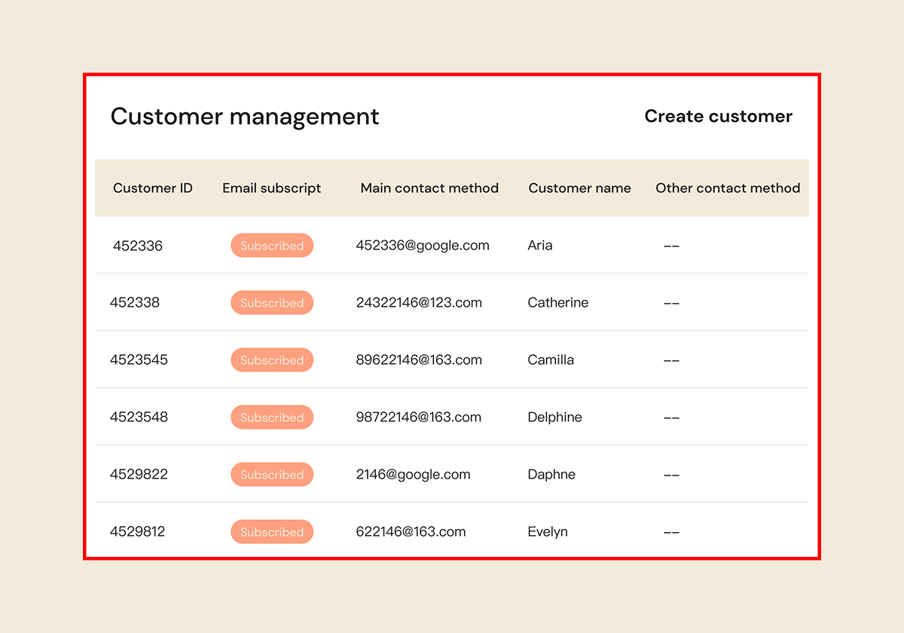This screenshot has height=633, width=904.
Task: Click the customer name Daphne
Action: (551, 475)
